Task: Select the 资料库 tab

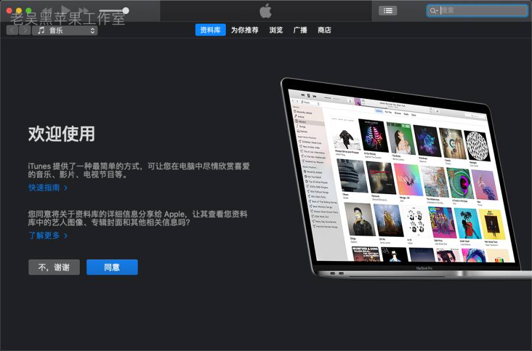Action: coord(210,30)
